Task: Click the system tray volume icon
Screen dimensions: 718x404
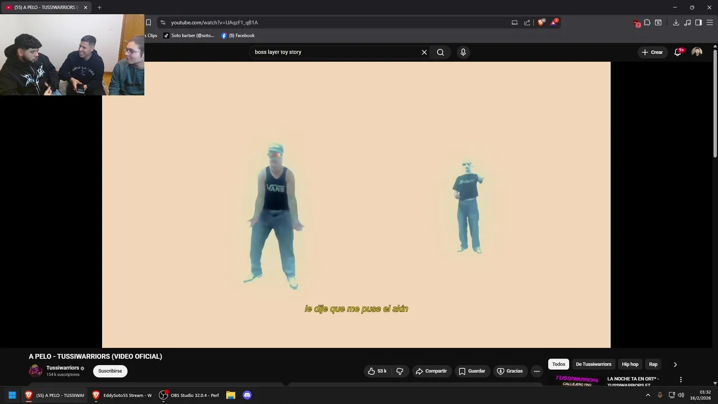Action: click(x=681, y=395)
